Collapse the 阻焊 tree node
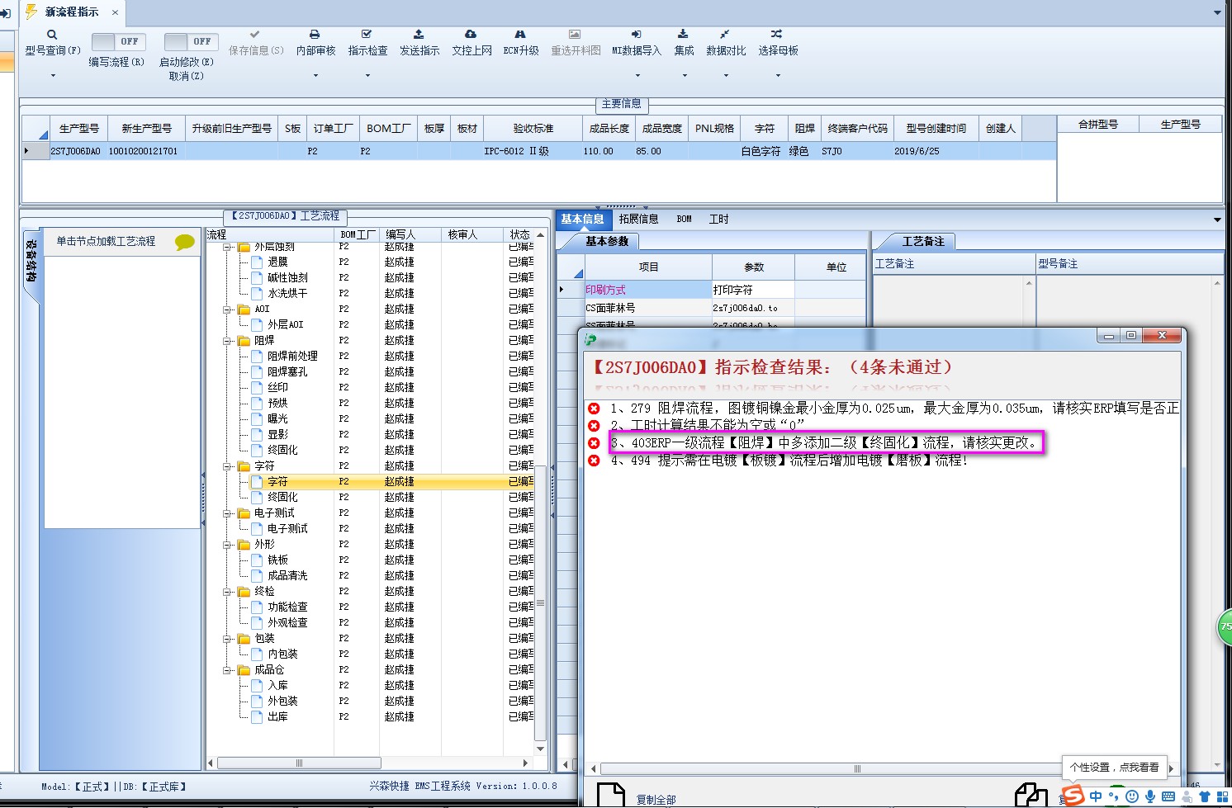 pos(227,340)
